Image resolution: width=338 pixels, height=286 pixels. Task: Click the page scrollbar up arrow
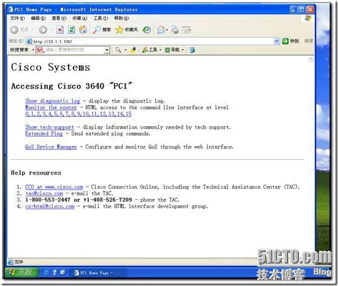coord(311,59)
